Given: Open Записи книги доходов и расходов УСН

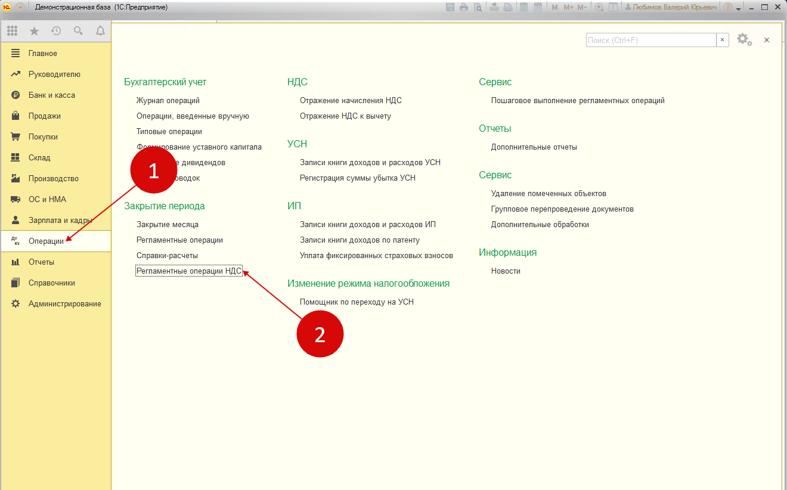Looking at the screenshot, I should 370,163.
